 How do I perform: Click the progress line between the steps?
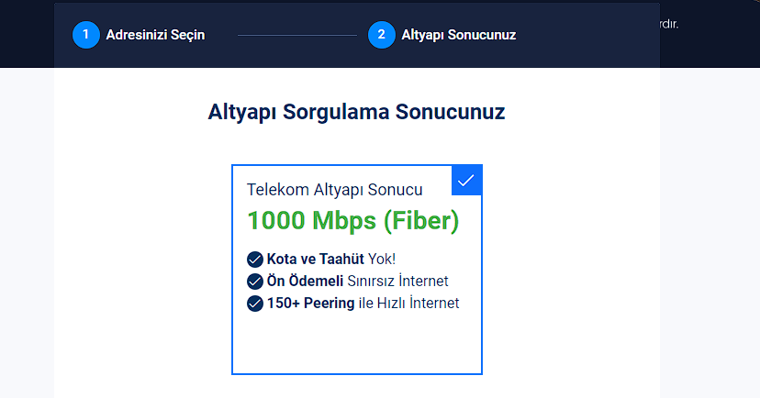tap(296, 36)
